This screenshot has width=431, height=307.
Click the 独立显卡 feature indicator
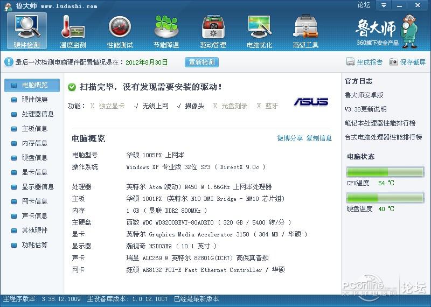click(x=107, y=106)
